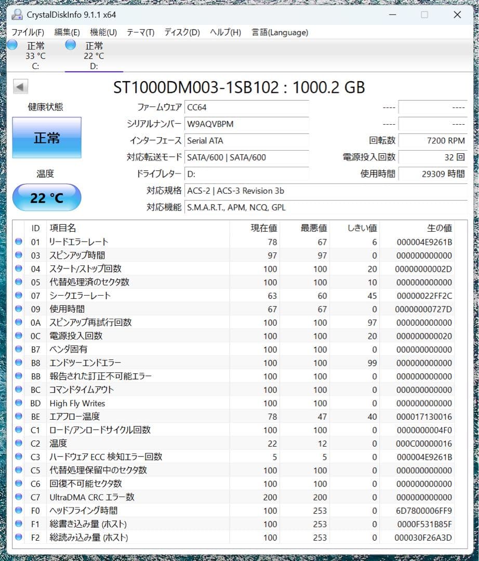Image resolution: width=479 pixels, height=561 pixels.
Task: Click the status dot next to UltraDMA CRC エラー数
Action: [18, 497]
